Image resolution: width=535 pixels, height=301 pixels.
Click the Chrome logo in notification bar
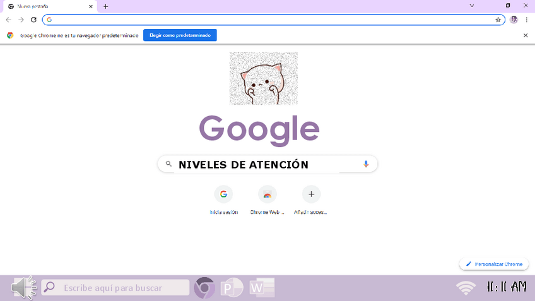10,35
